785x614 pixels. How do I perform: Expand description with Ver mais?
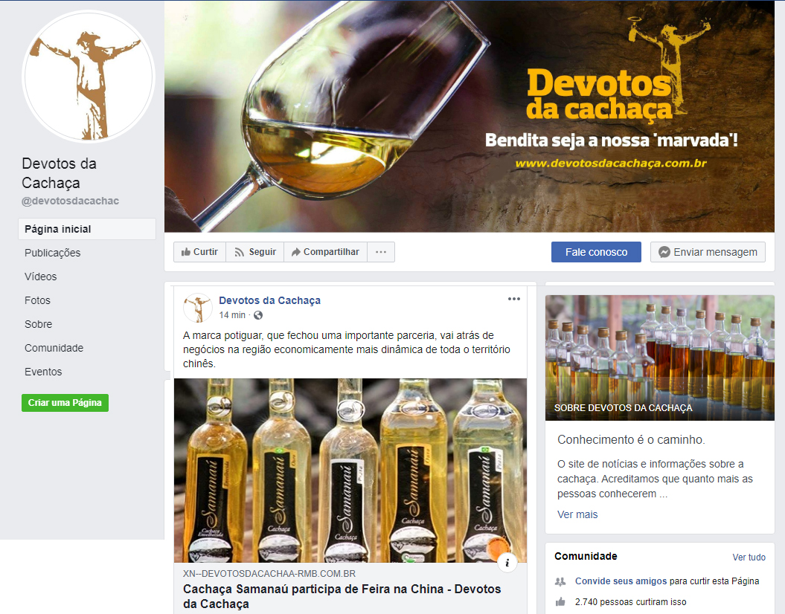[577, 514]
